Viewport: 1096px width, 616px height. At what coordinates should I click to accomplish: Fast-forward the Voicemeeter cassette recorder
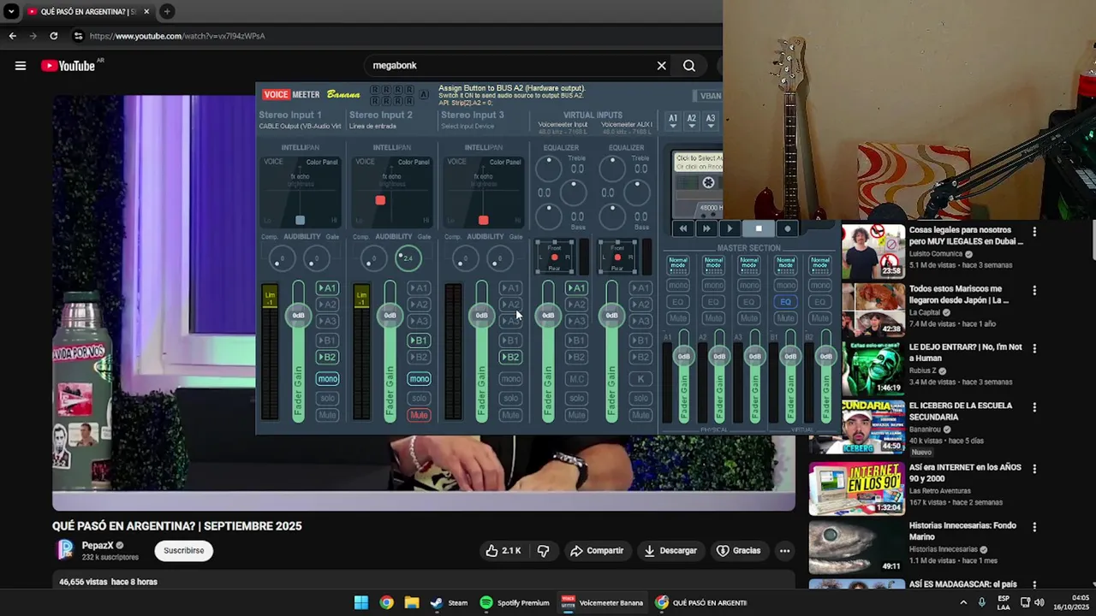(x=706, y=228)
